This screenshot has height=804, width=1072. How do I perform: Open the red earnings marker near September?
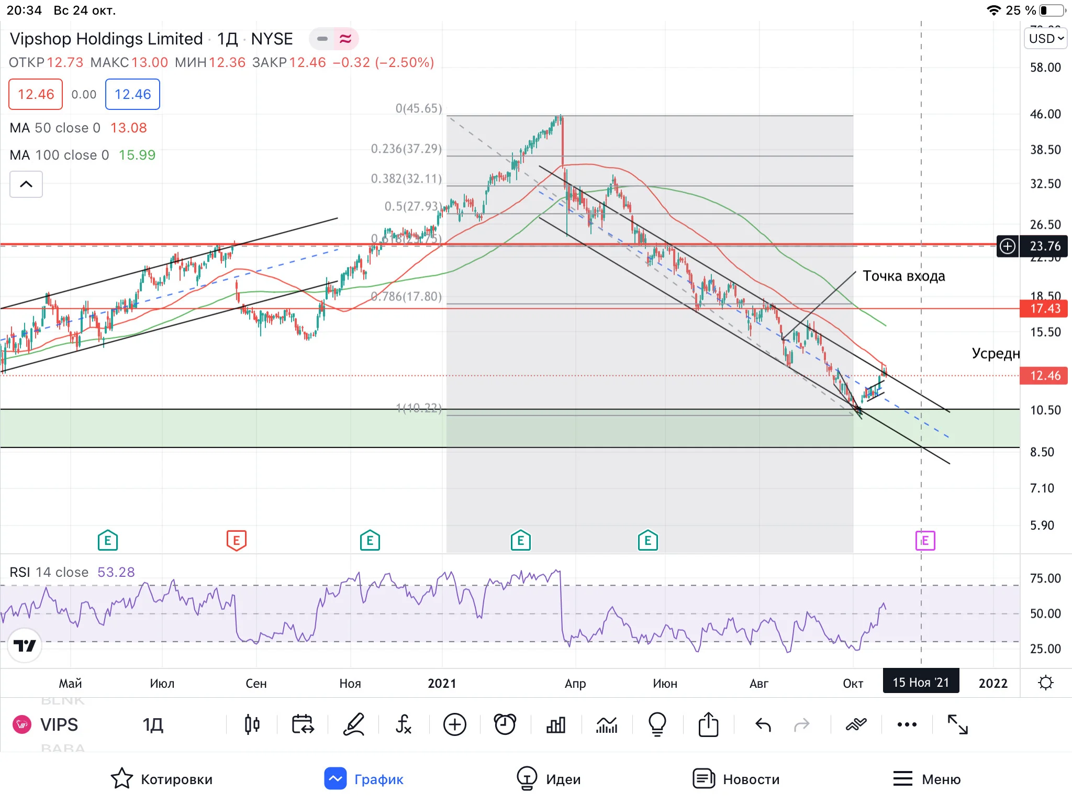[x=237, y=540]
